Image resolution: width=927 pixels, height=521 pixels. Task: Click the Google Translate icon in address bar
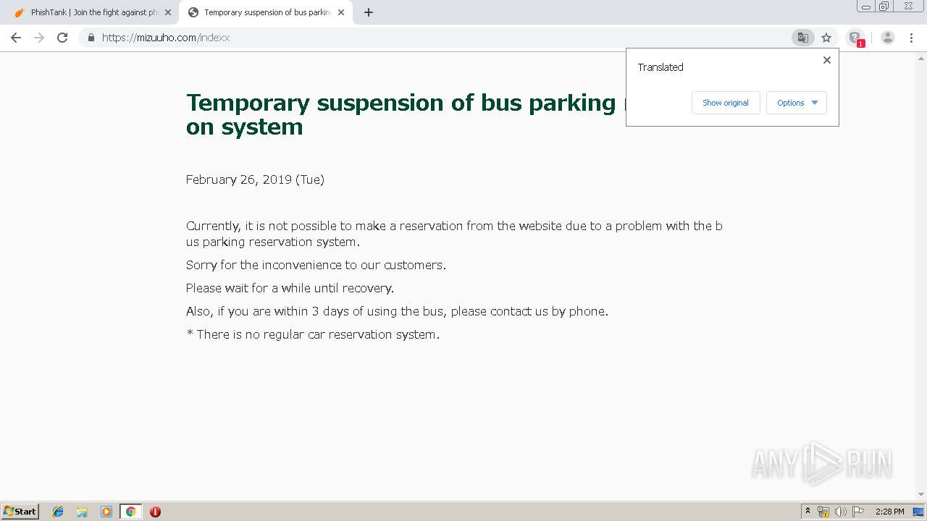(x=802, y=38)
